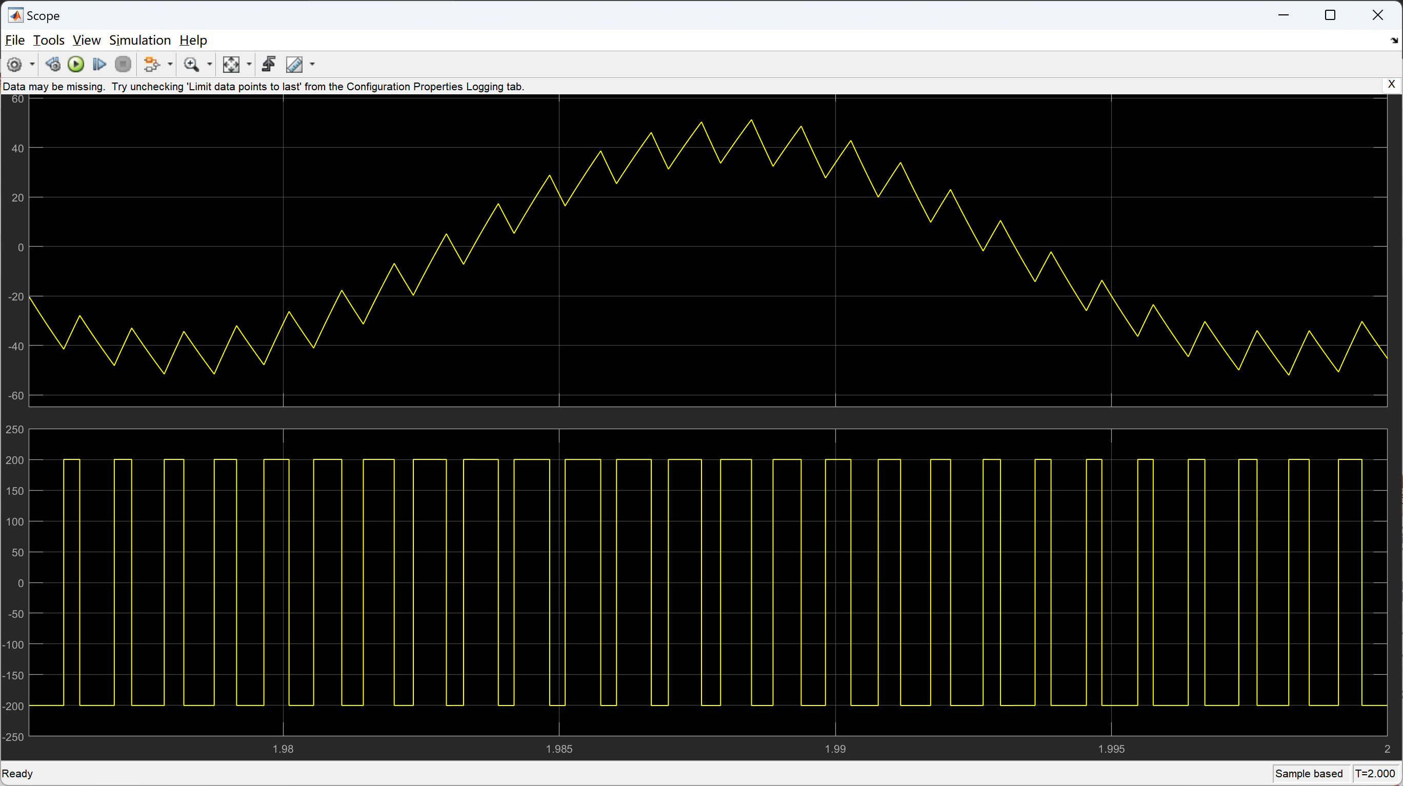Viewport: 1403px width, 786px height.
Task: Open the Tools menu
Action: coord(49,41)
